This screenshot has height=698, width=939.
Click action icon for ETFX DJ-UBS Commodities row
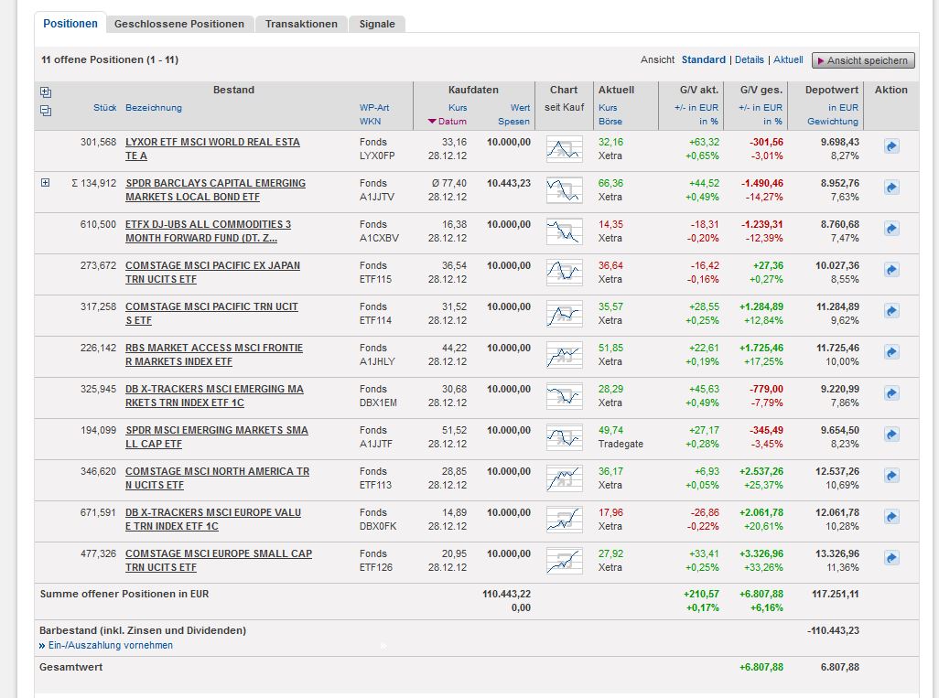click(x=891, y=229)
